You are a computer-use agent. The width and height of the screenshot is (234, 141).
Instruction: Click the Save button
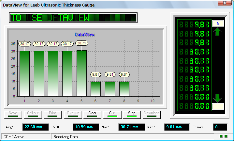pyautogui.click(x=13, y=114)
